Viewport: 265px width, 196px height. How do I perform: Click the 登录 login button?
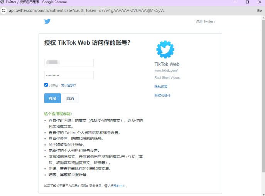pyautogui.click(x=52, y=98)
